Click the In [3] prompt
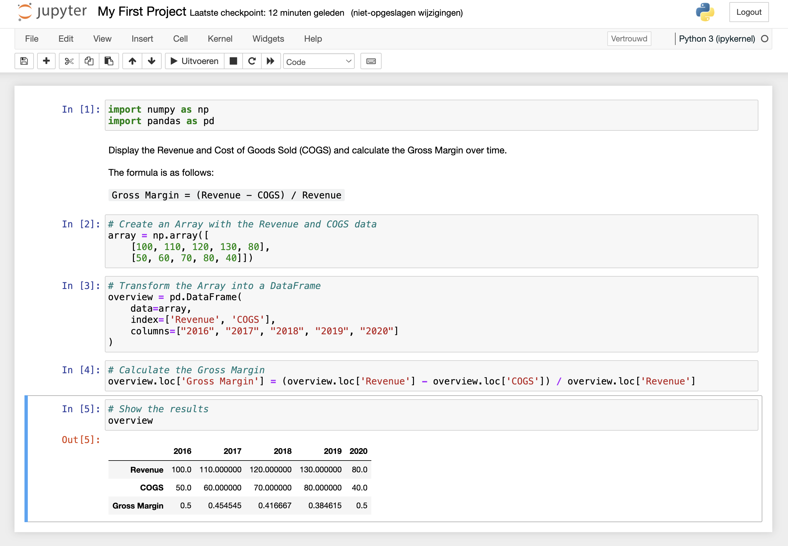The height and width of the screenshot is (546, 788). pyautogui.click(x=81, y=286)
